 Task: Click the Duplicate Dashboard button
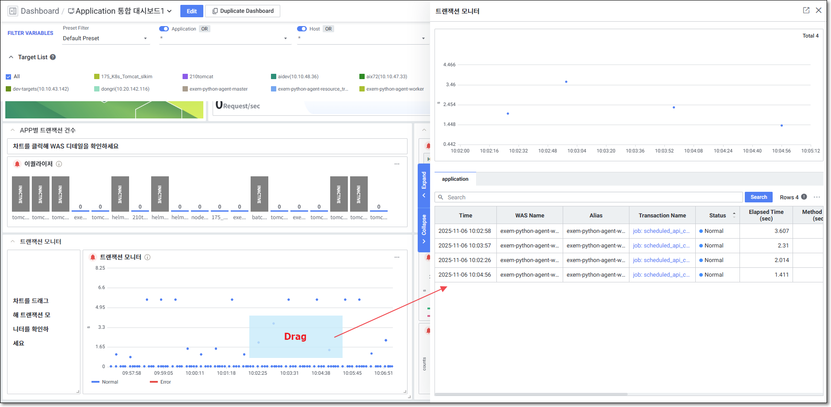click(243, 11)
